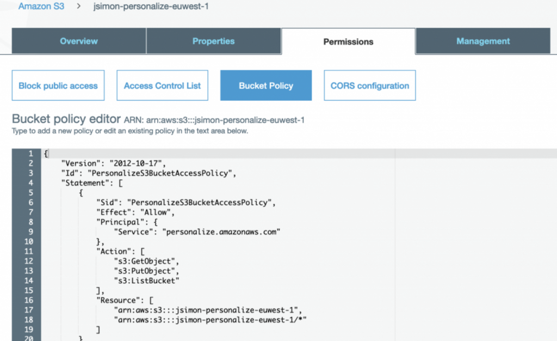This screenshot has width=557, height=341.
Task: Click the Resource ARN ending with /*
Action: point(210,320)
